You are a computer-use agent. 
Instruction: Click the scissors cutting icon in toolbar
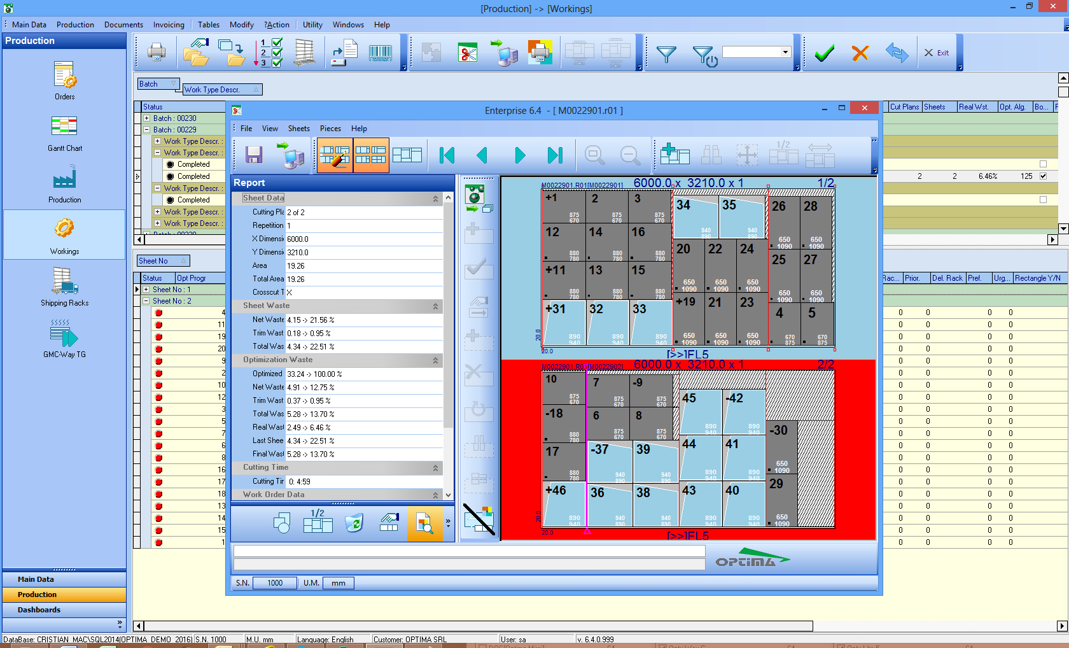click(x=468, y=52)
